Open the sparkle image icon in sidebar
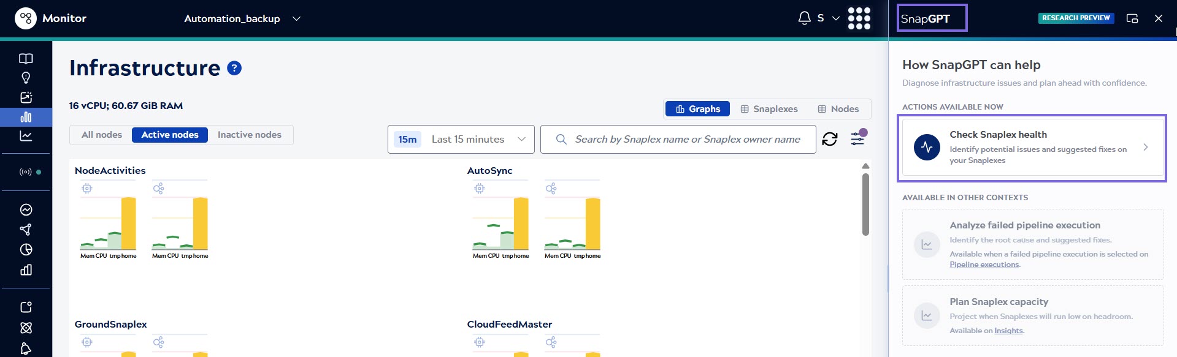 coord(26,97)
